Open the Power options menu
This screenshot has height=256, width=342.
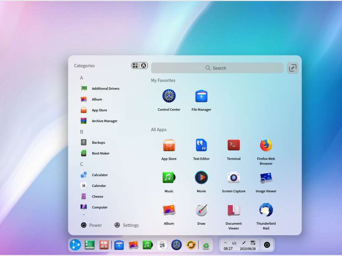[x=91, y=225]
